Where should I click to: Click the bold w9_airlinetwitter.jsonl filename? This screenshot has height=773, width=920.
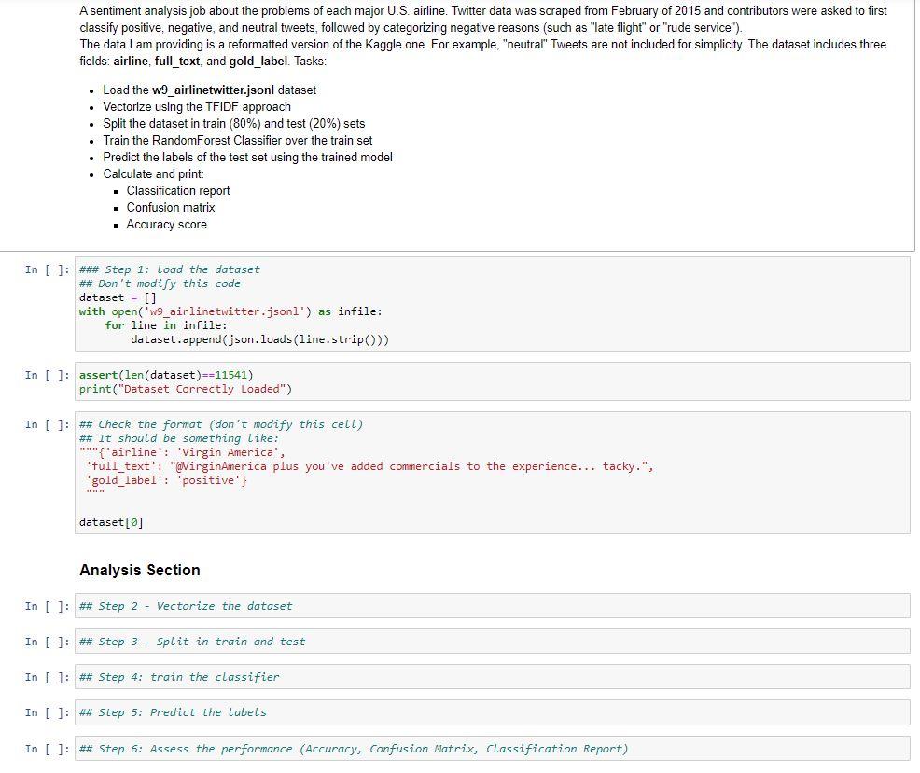(211, 90)
